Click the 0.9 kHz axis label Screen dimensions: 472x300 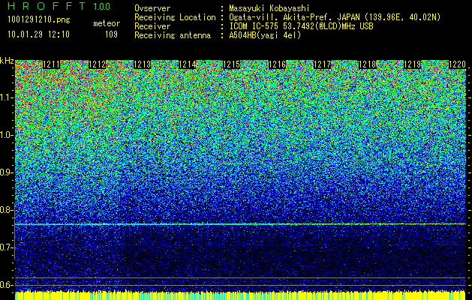[7, 172]
